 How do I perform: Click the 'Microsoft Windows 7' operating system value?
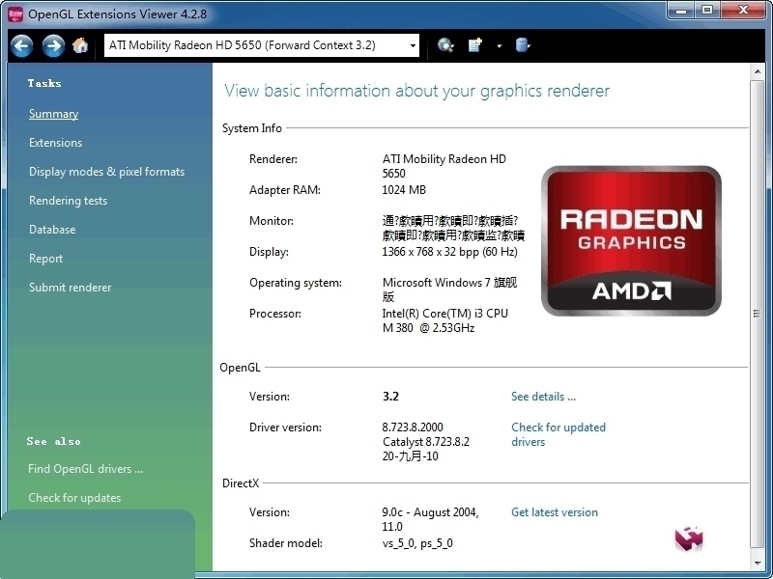pos(437,283)
